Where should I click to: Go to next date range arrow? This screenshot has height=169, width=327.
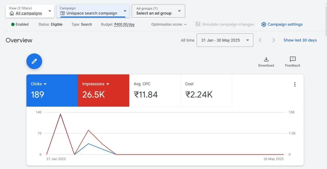click(x=273, y=40)
